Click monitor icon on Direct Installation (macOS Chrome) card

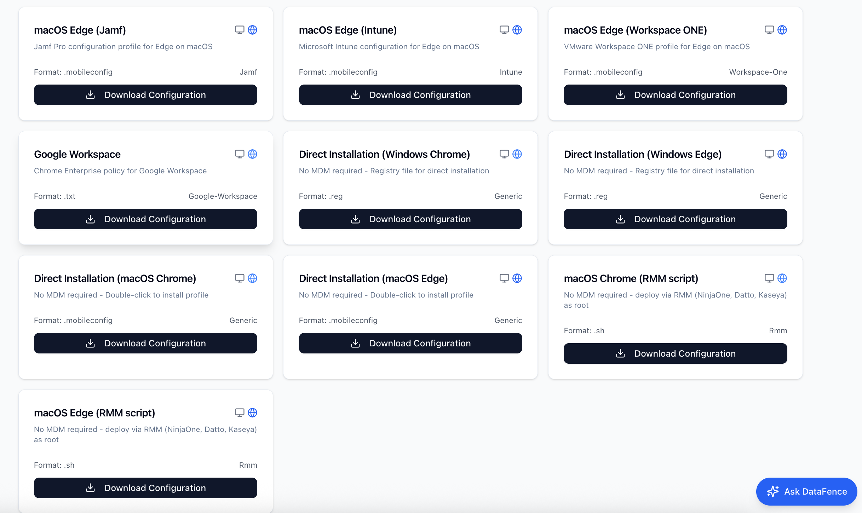point(240,278)
